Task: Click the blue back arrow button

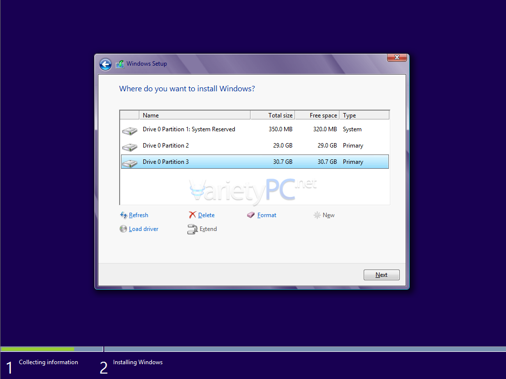Action: 105,64
